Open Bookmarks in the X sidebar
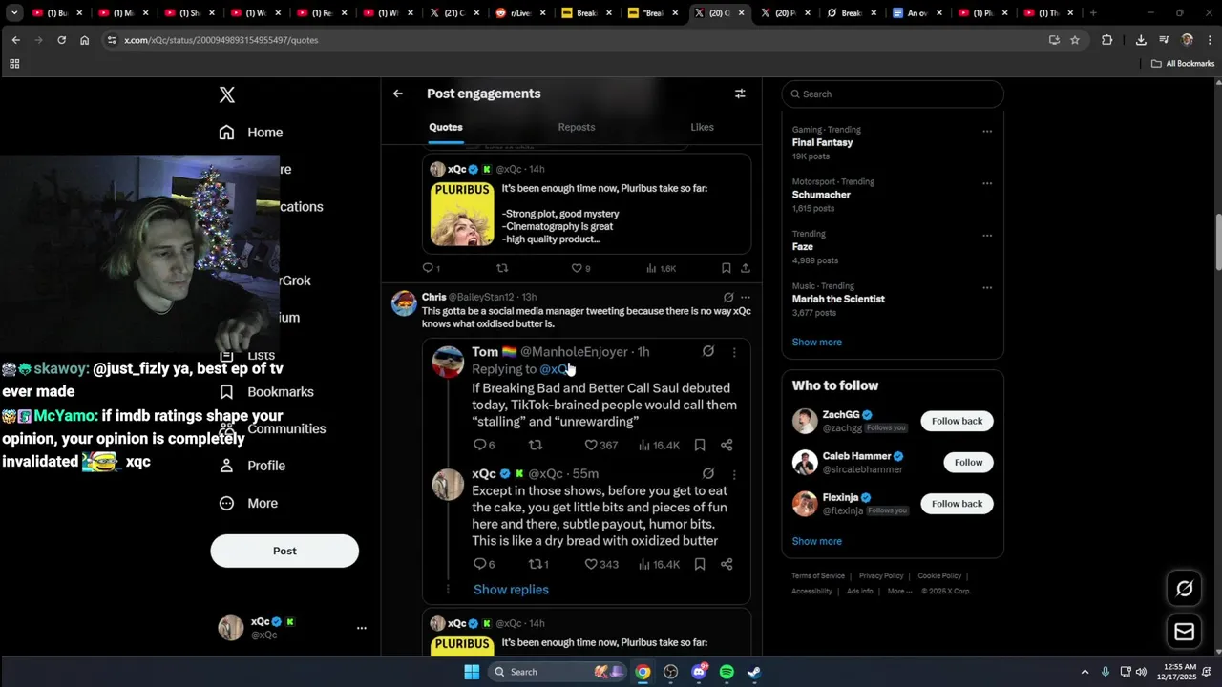 (266, 392)
